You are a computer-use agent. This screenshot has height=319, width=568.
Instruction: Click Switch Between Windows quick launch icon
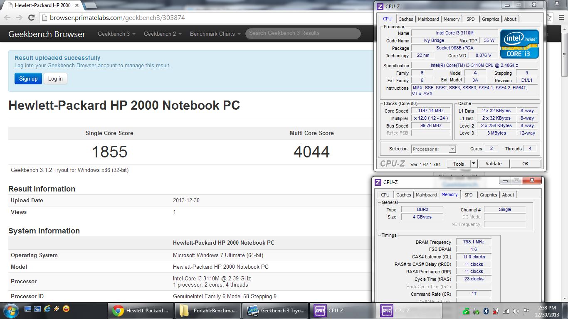pos(37,309)
